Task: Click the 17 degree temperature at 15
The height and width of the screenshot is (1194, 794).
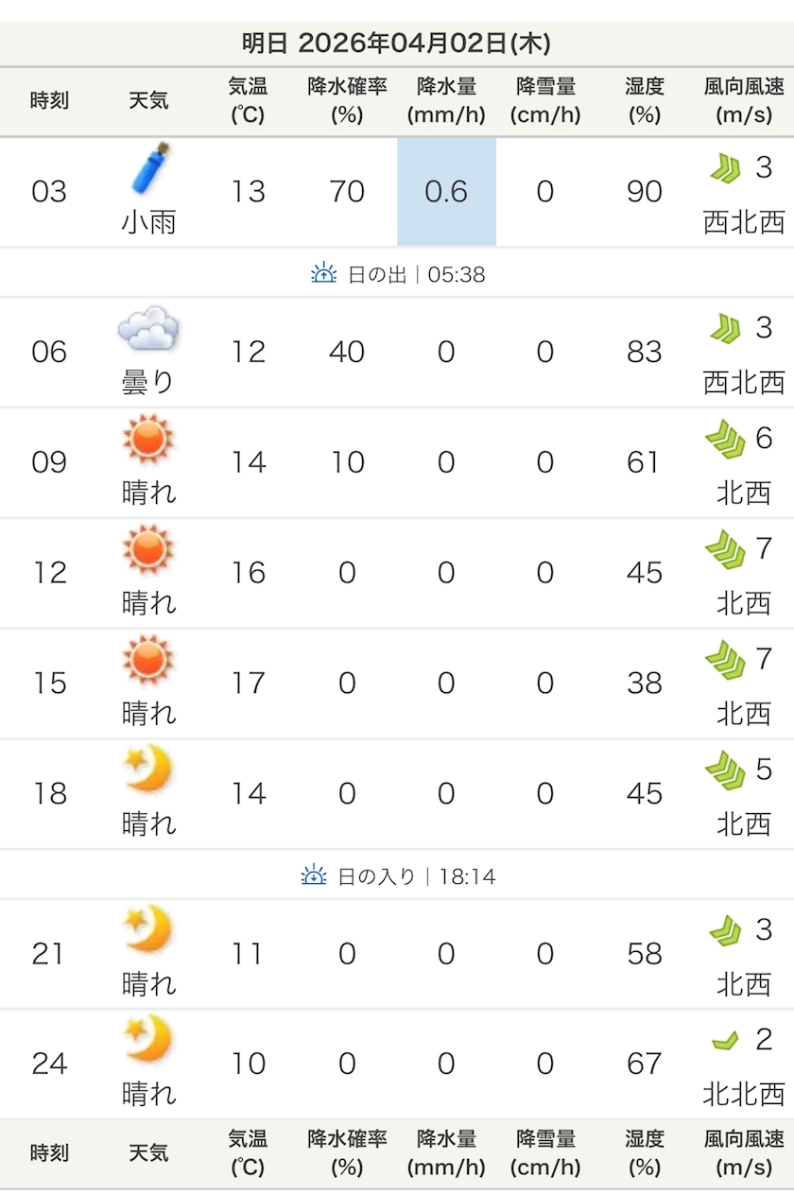Action: tap(248, 684)
